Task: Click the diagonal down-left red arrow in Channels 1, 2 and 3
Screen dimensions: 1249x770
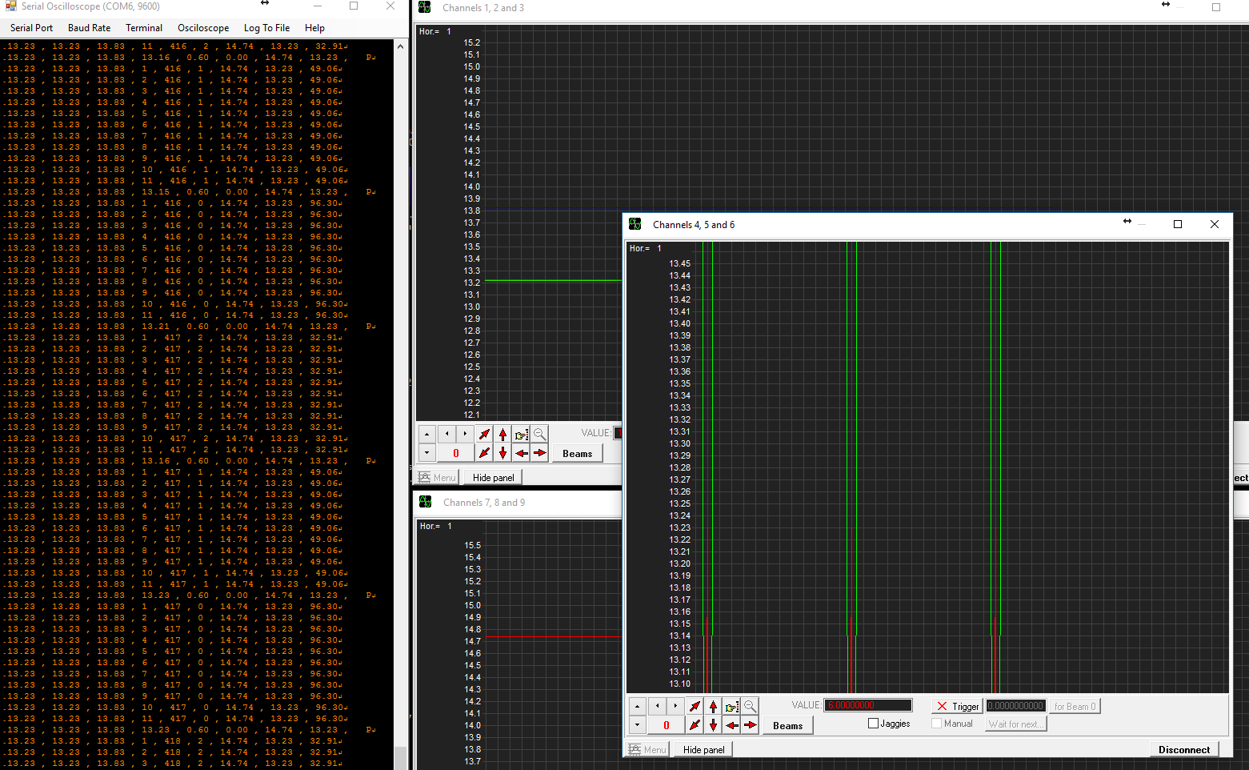Action: point(484,453)
